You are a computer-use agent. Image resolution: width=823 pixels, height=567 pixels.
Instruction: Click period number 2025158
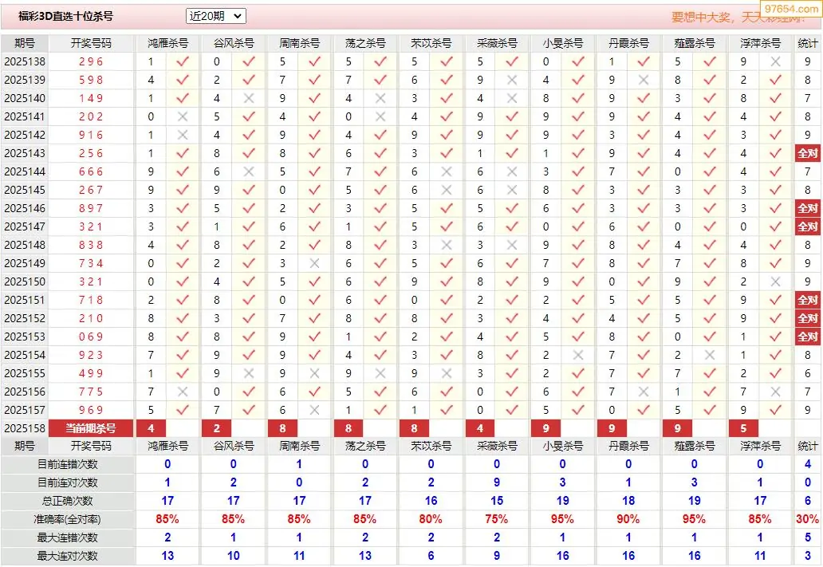click(x=25, y=428)
